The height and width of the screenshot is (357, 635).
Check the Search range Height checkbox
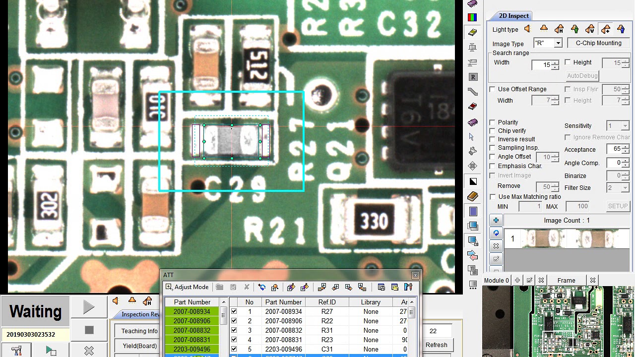pyautogui.click(x=568, y=62)
